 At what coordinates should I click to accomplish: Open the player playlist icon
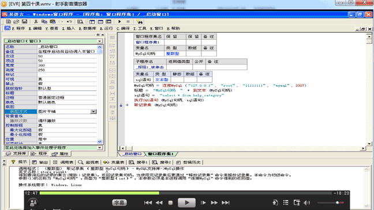point(286,203)
